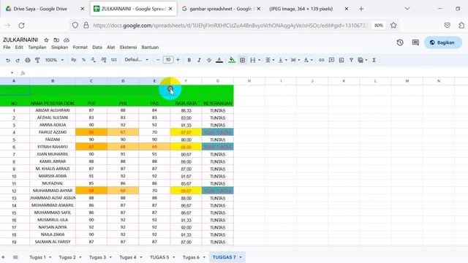Click the Print icon
The height and width of the screenshot is (263, 468).
pos(28,60)
